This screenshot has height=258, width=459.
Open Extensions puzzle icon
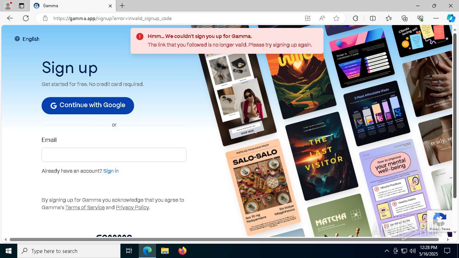click(355, 18)
